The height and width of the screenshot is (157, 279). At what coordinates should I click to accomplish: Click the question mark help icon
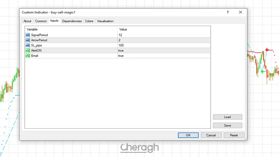228,12
